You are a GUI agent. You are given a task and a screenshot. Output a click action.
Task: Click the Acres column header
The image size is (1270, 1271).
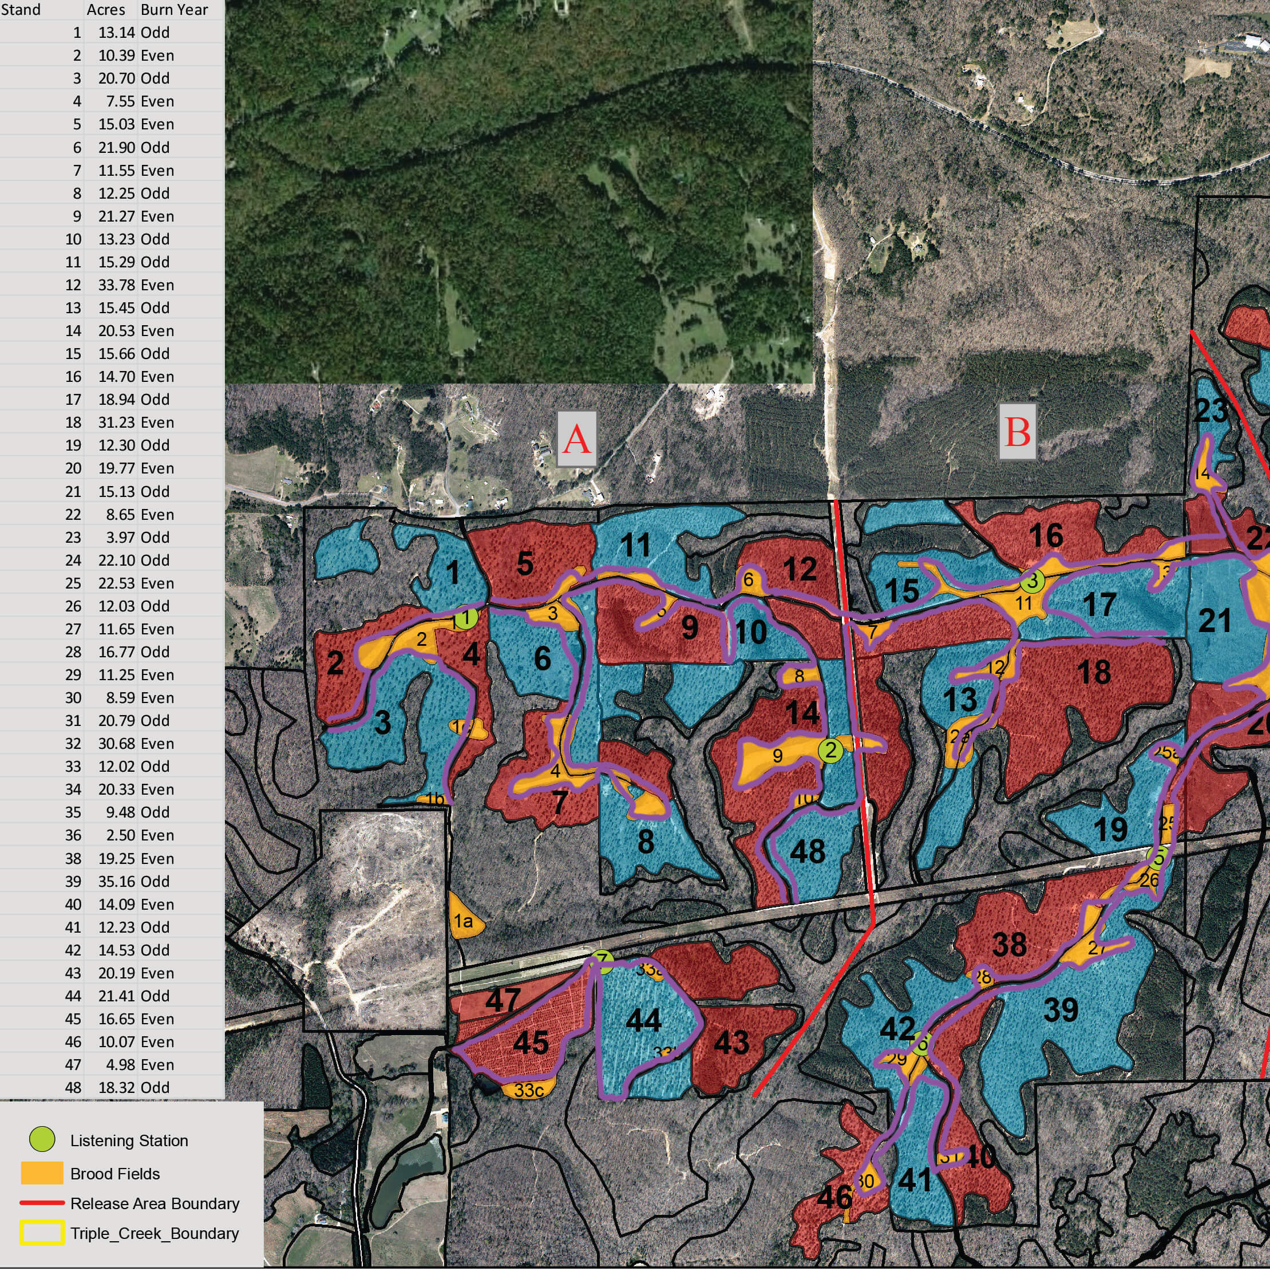point(105,10)
